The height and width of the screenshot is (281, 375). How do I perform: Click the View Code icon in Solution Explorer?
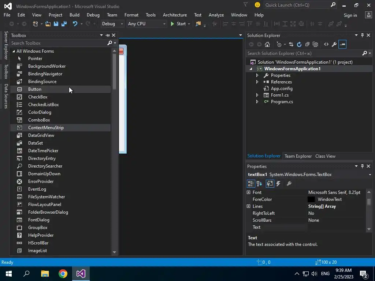326,44
